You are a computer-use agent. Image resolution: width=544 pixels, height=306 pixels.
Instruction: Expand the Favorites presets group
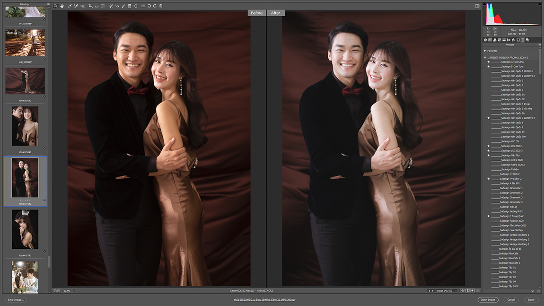click(485, 51)
